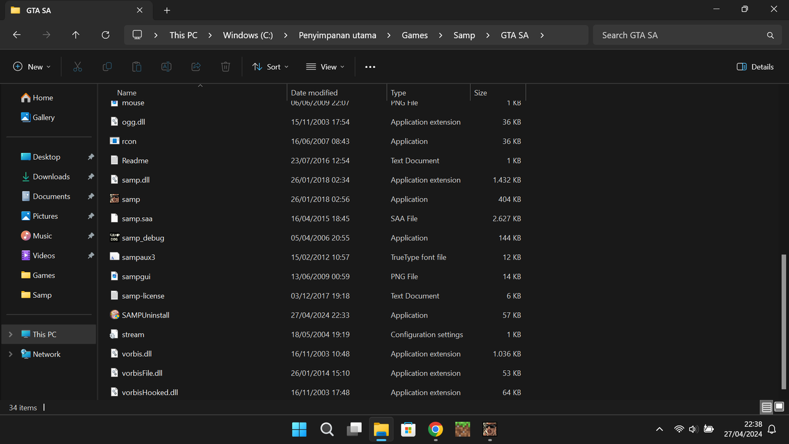
Task: Click the Share icon in toolbar
Action: 196,67
